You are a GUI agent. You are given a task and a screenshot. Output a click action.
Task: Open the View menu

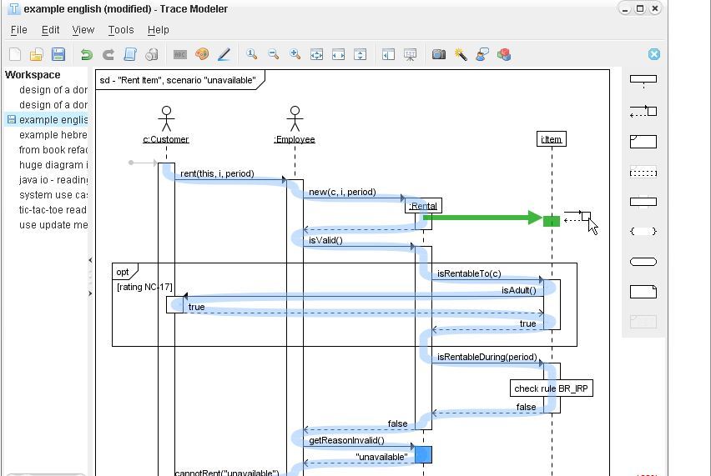[83, 30]
